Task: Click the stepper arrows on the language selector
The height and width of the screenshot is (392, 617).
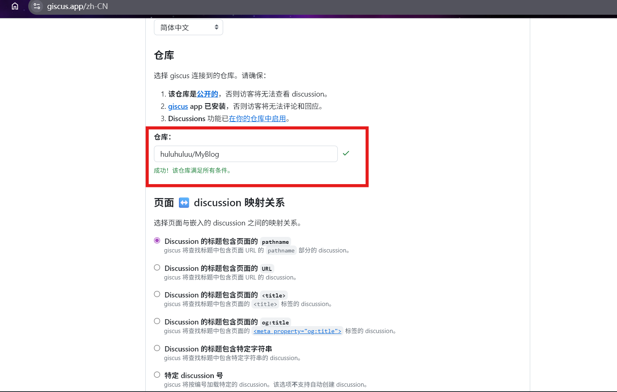Action: pos(217,27)
